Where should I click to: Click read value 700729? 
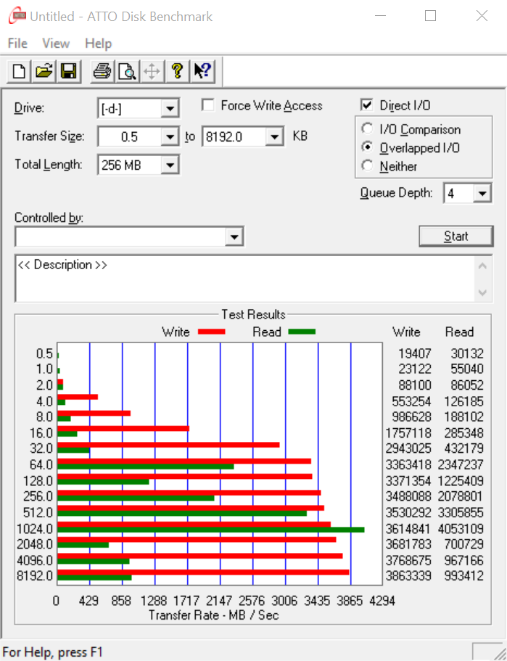point(463,544)
